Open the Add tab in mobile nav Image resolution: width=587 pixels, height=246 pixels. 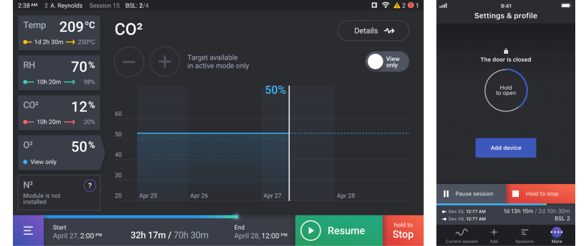click(494, 235)
